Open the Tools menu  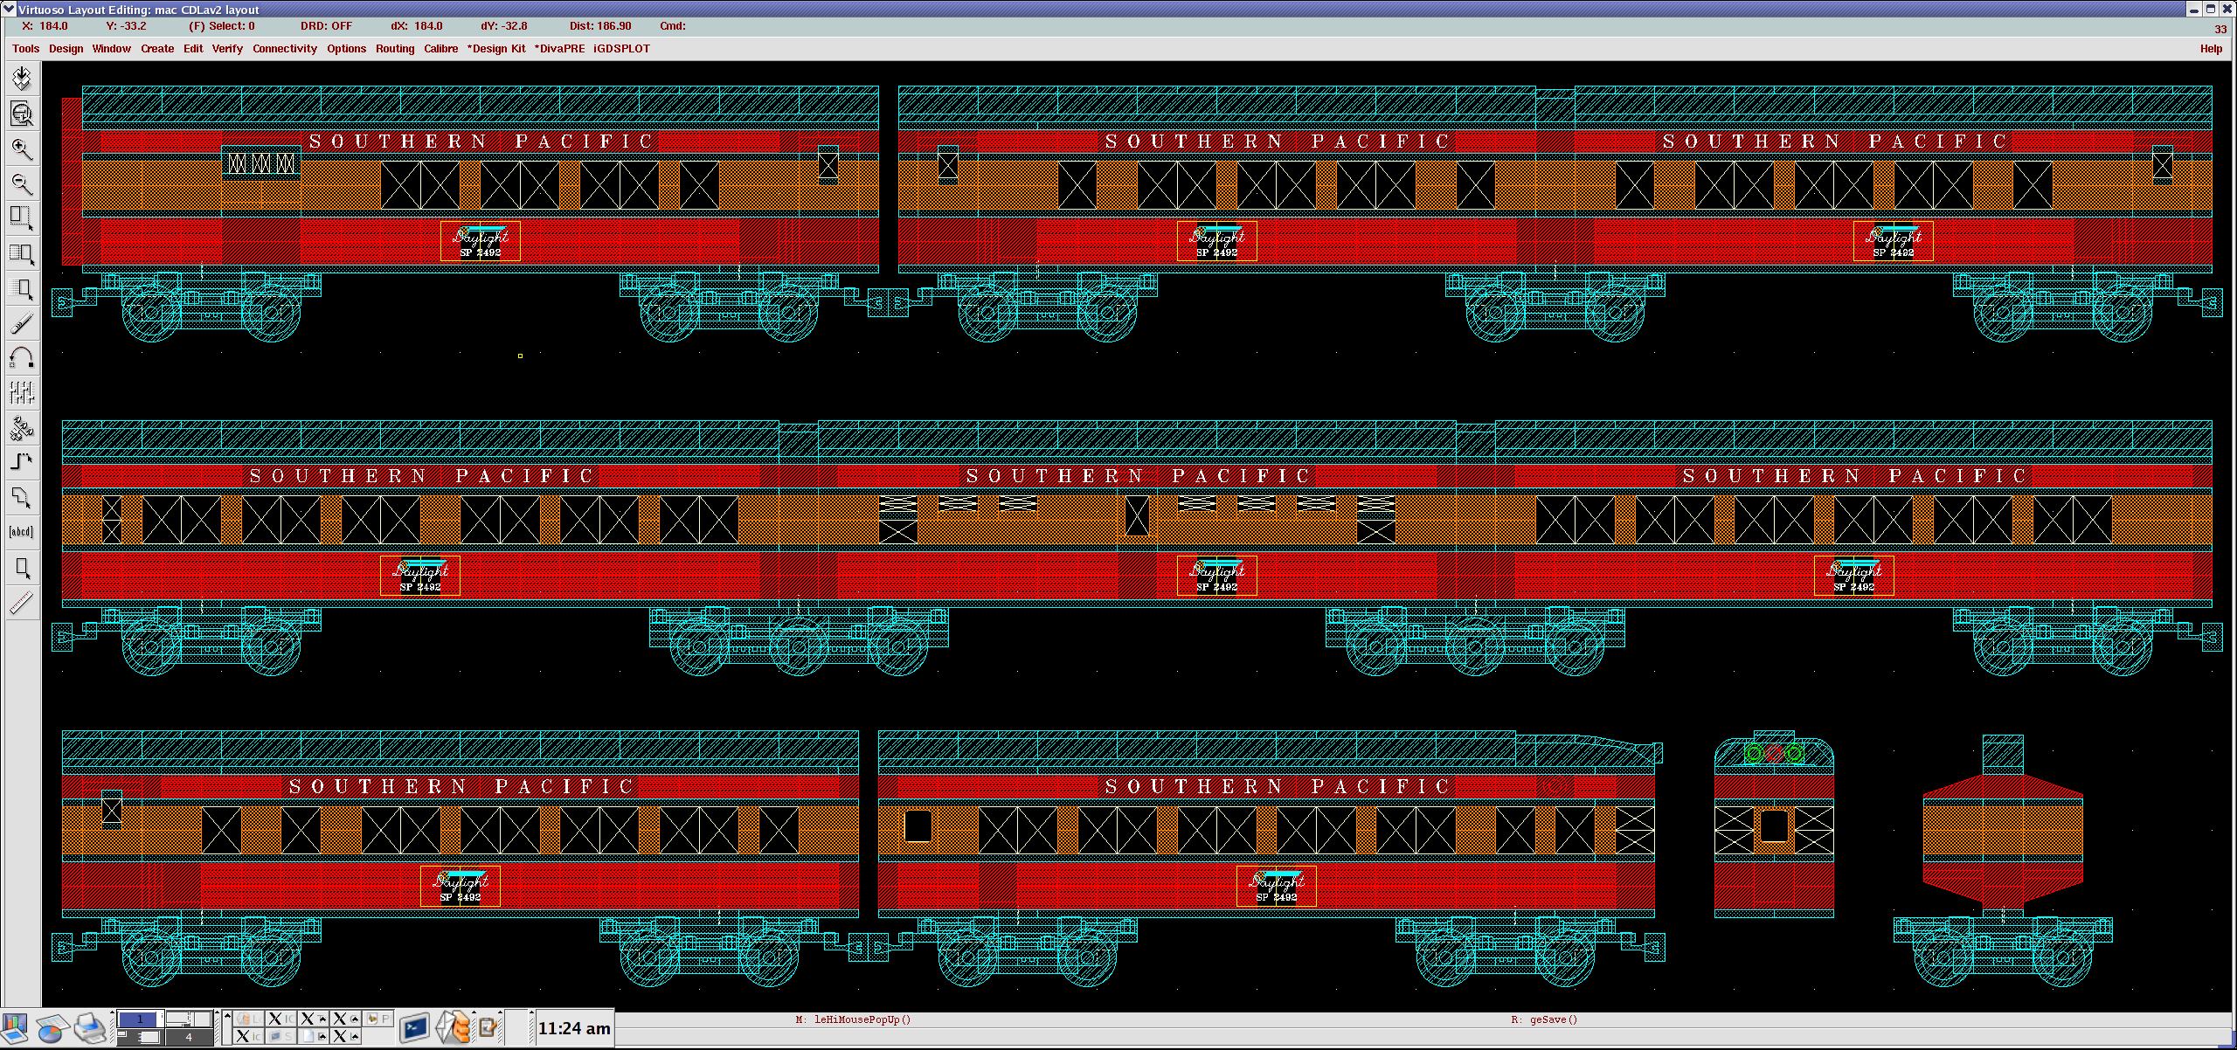tap(25, 49)
